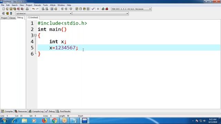221x124 pixels.
Task: Open the compiler set dropdown TDM-GCC
Action: coord(131,9)
